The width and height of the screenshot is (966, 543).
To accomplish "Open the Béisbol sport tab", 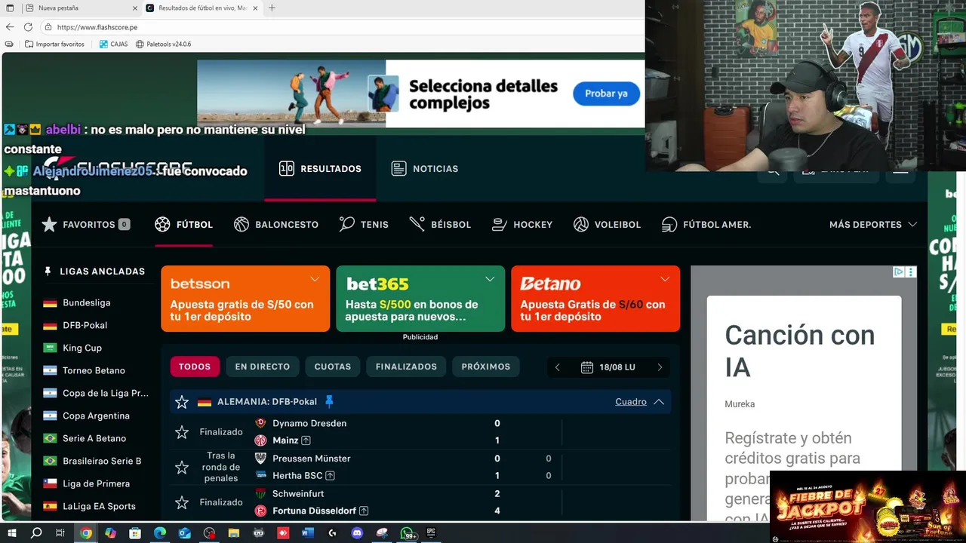I will coord(440,224).
